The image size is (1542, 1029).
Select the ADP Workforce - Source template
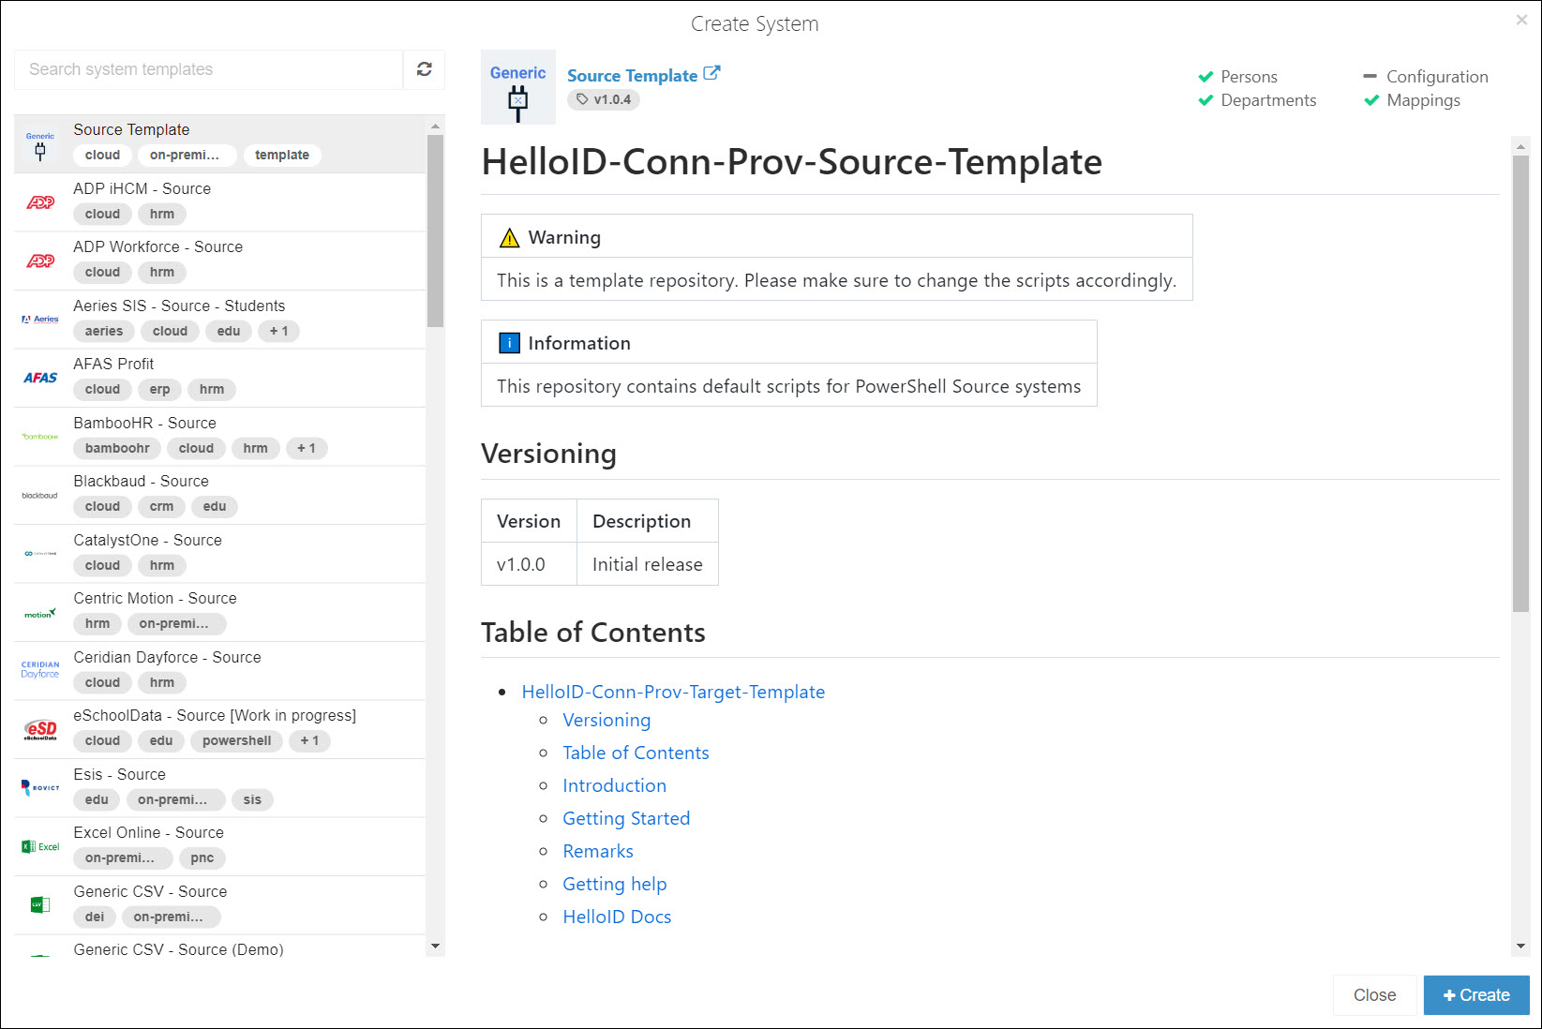220,261
